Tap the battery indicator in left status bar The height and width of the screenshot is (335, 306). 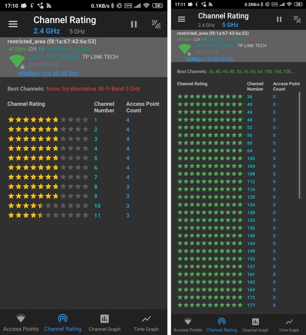pyautogui.click(x=157, y=6)
